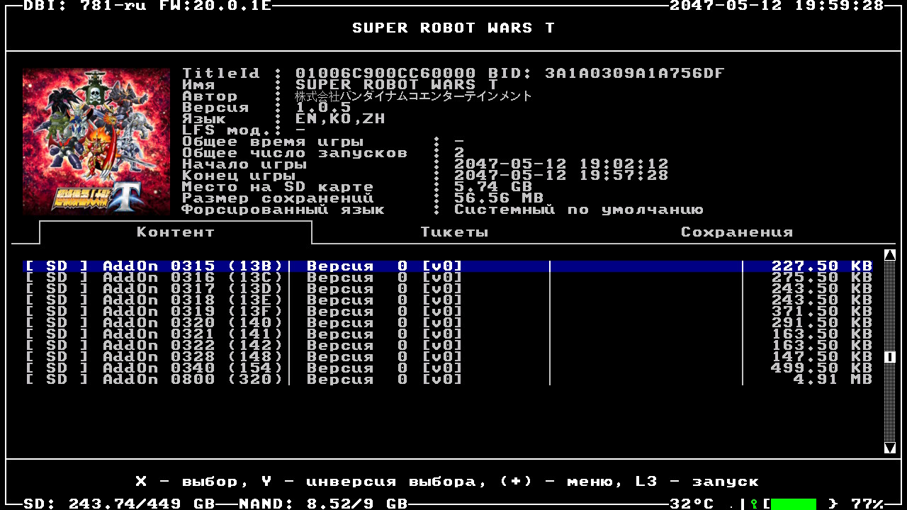Click the content list scrollbar thumb
This screenshot has height=510, width=907.
point(890,357)
